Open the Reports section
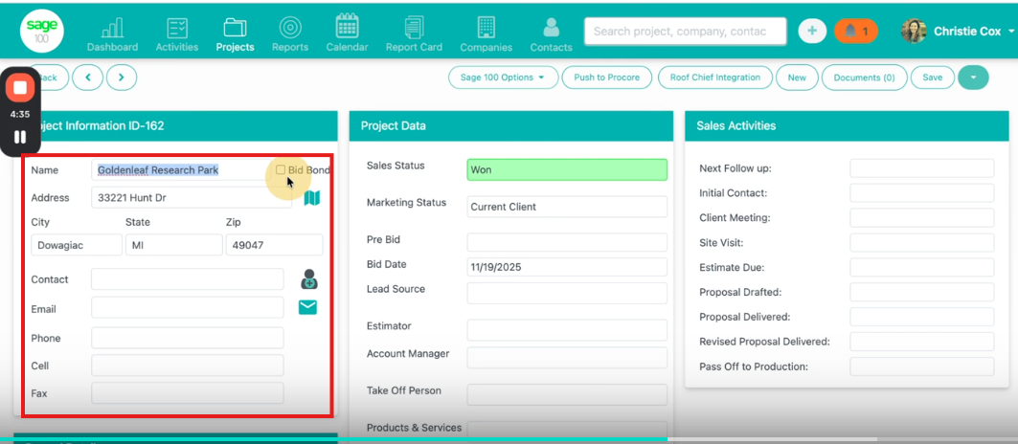 click(290, 35)
